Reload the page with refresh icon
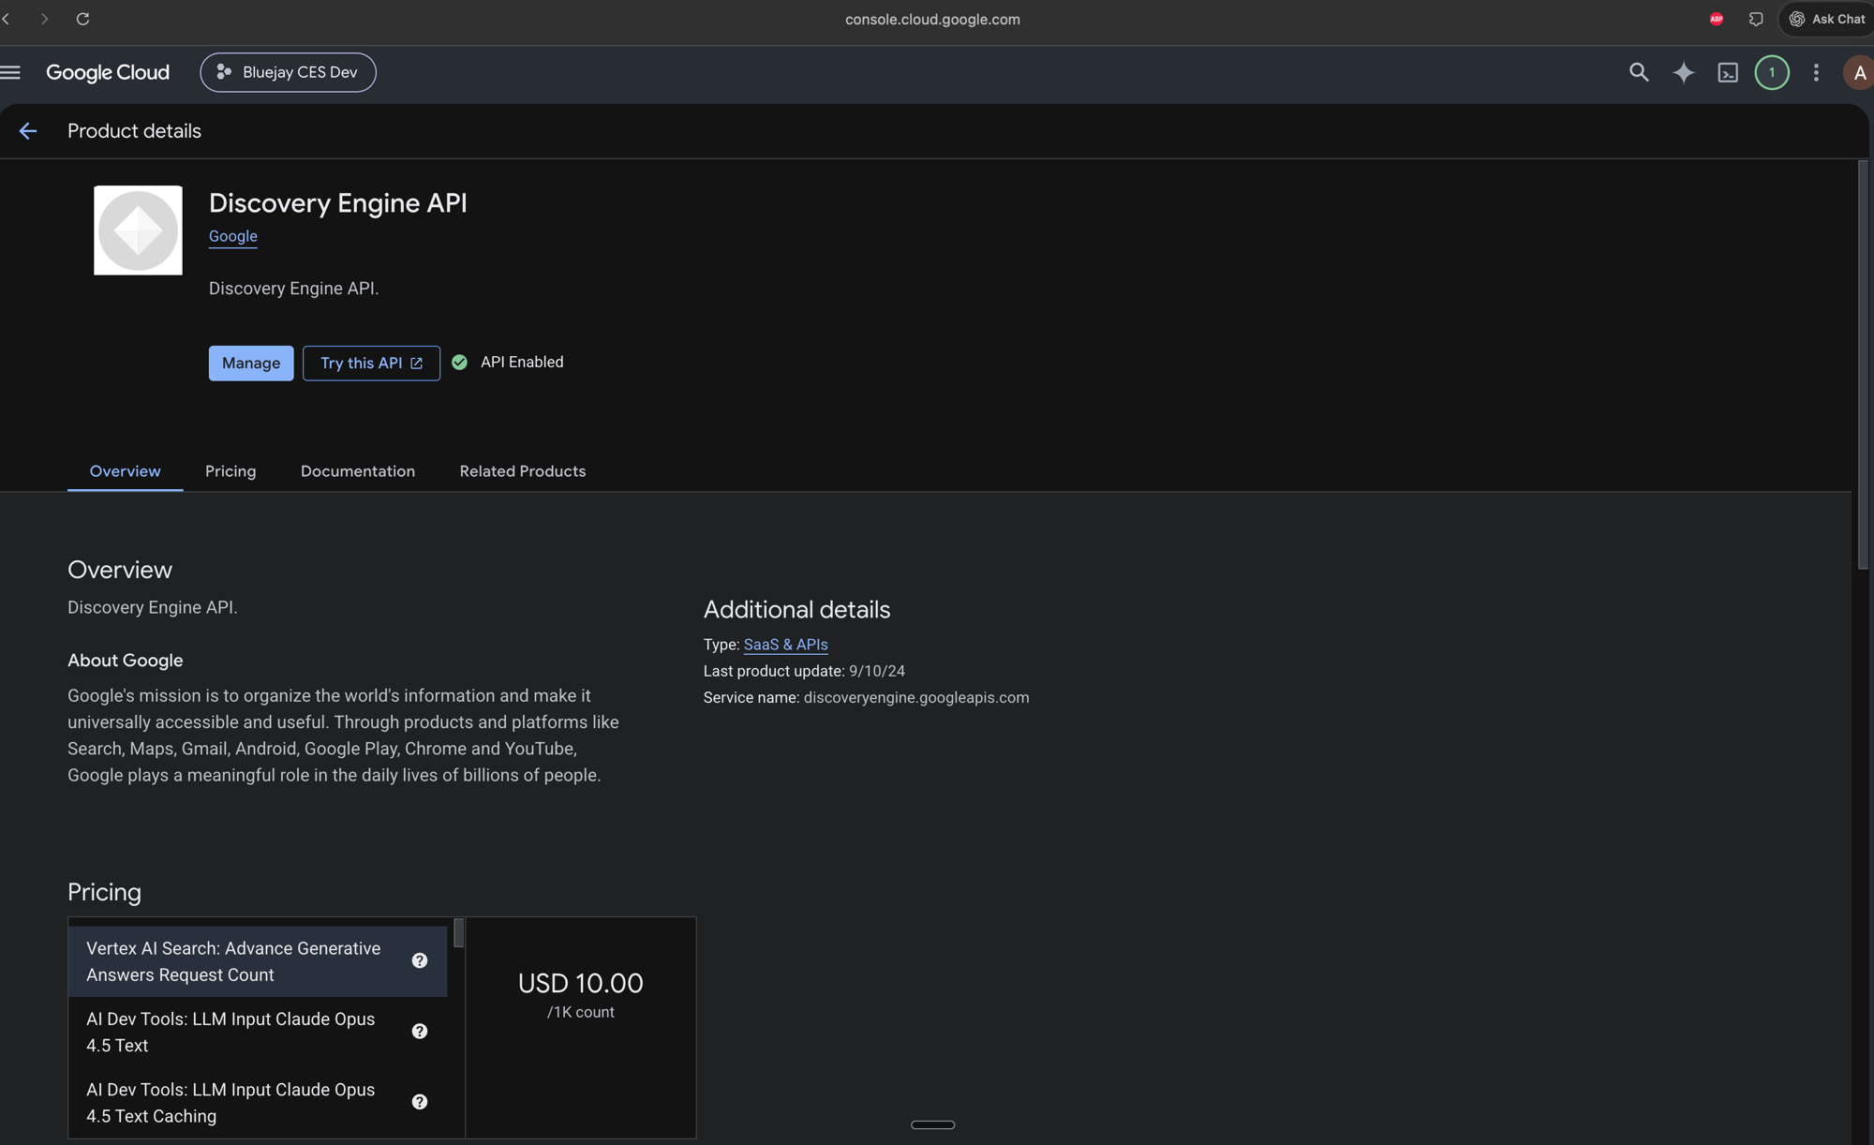Screen dimensions: 1874x1145 tap(82, 19)
